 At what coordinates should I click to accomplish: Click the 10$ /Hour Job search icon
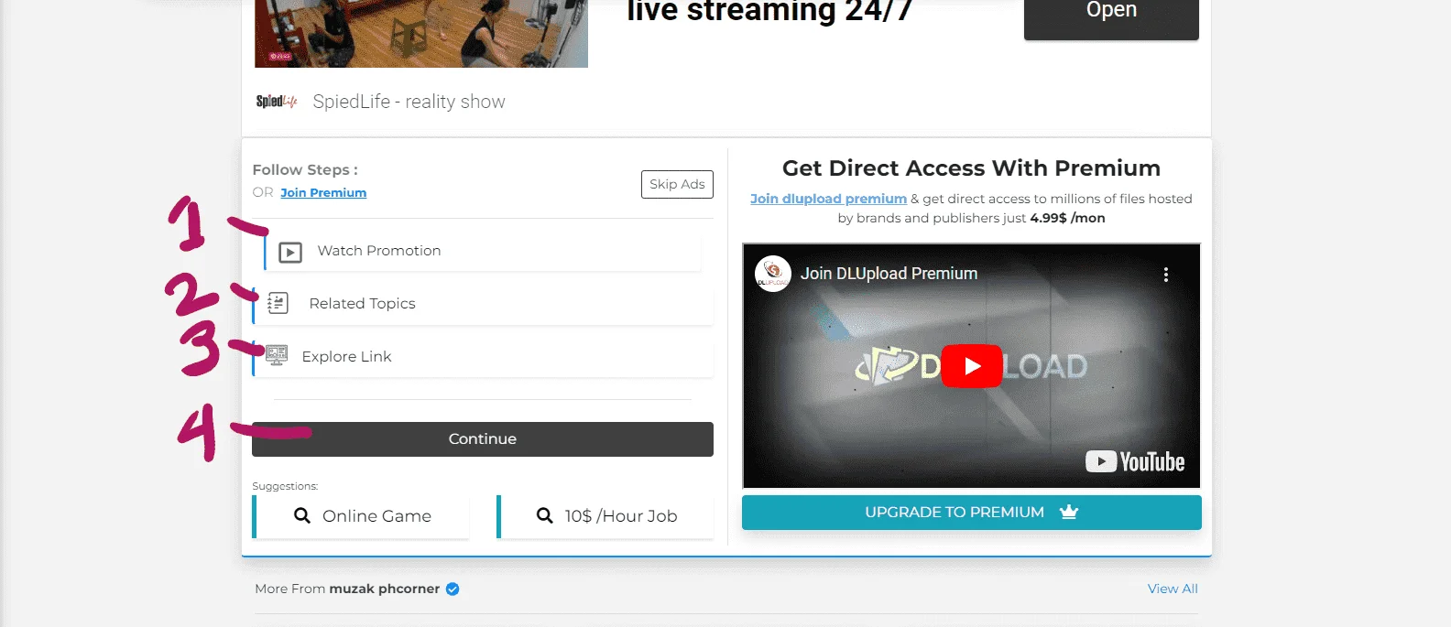545,516
